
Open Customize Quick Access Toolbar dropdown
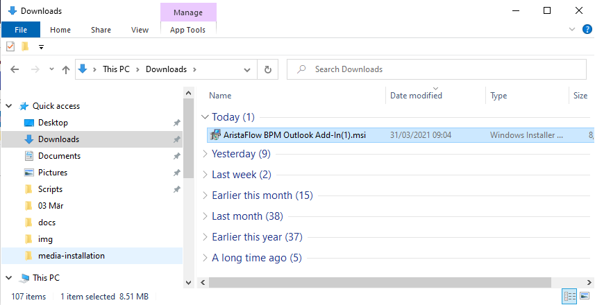(42, 47)
